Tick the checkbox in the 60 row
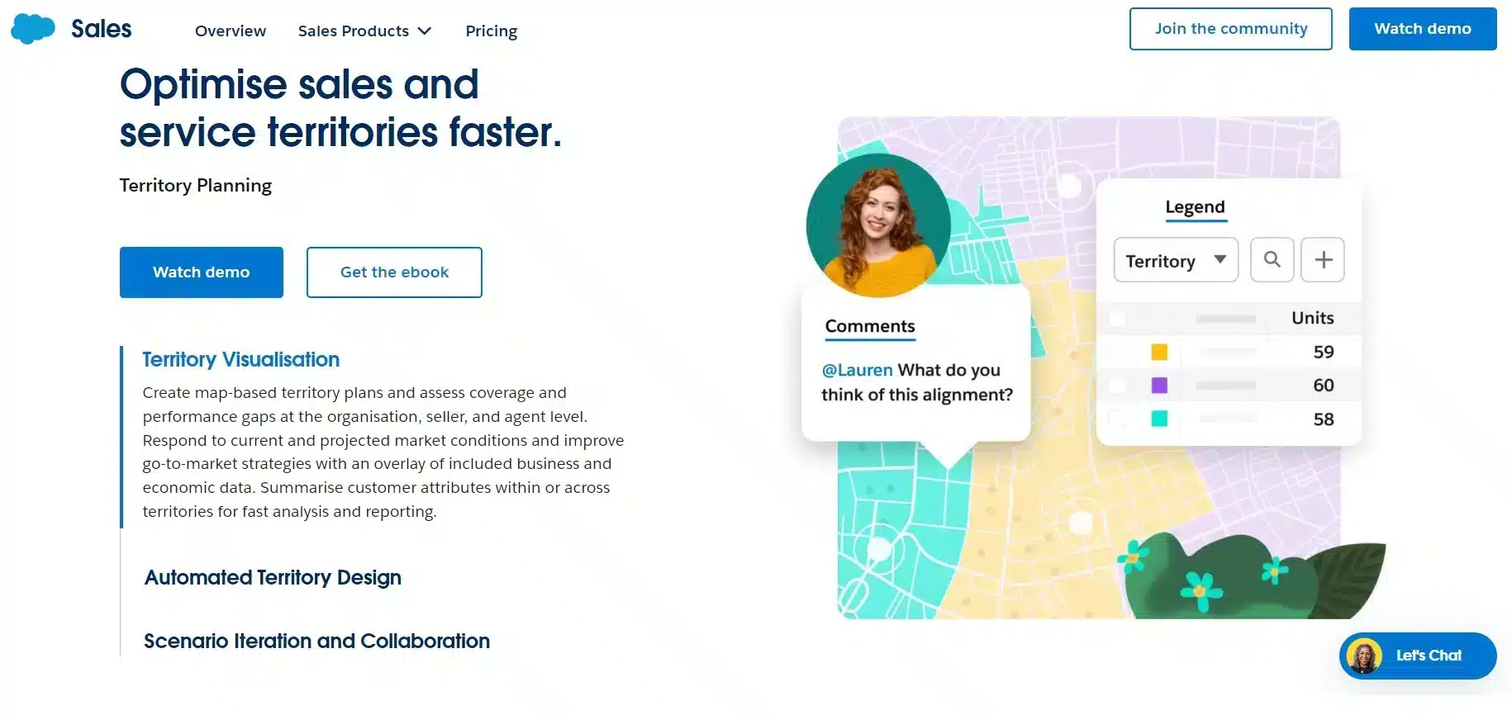The image size is (1512, 715). click(1117, 386)
